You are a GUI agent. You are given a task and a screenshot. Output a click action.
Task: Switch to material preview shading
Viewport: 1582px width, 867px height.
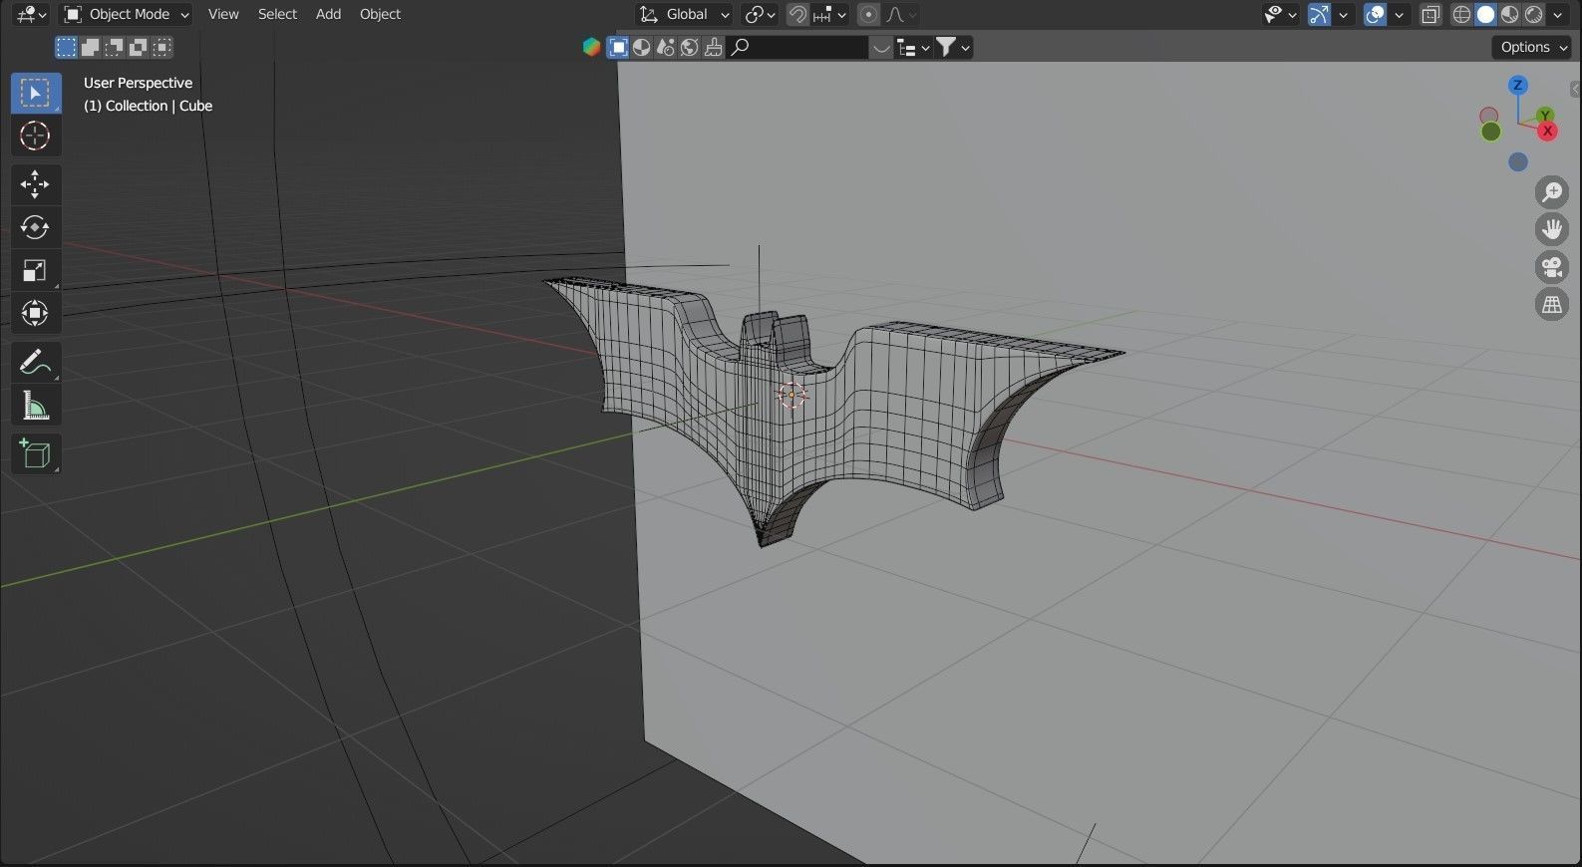(x=1509, y=14)
